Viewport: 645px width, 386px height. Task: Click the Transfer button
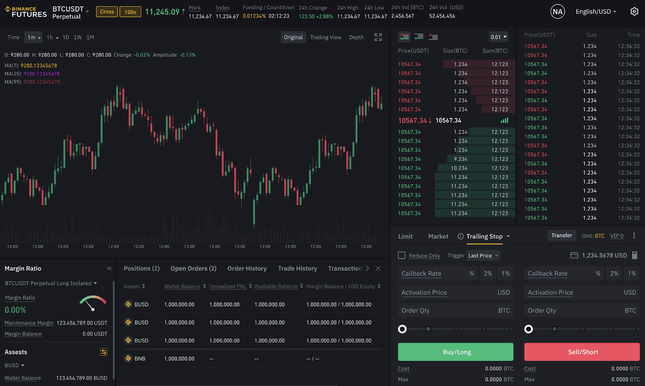point(562,236)
